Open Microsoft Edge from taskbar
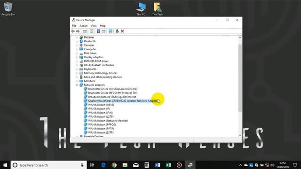 103,165
